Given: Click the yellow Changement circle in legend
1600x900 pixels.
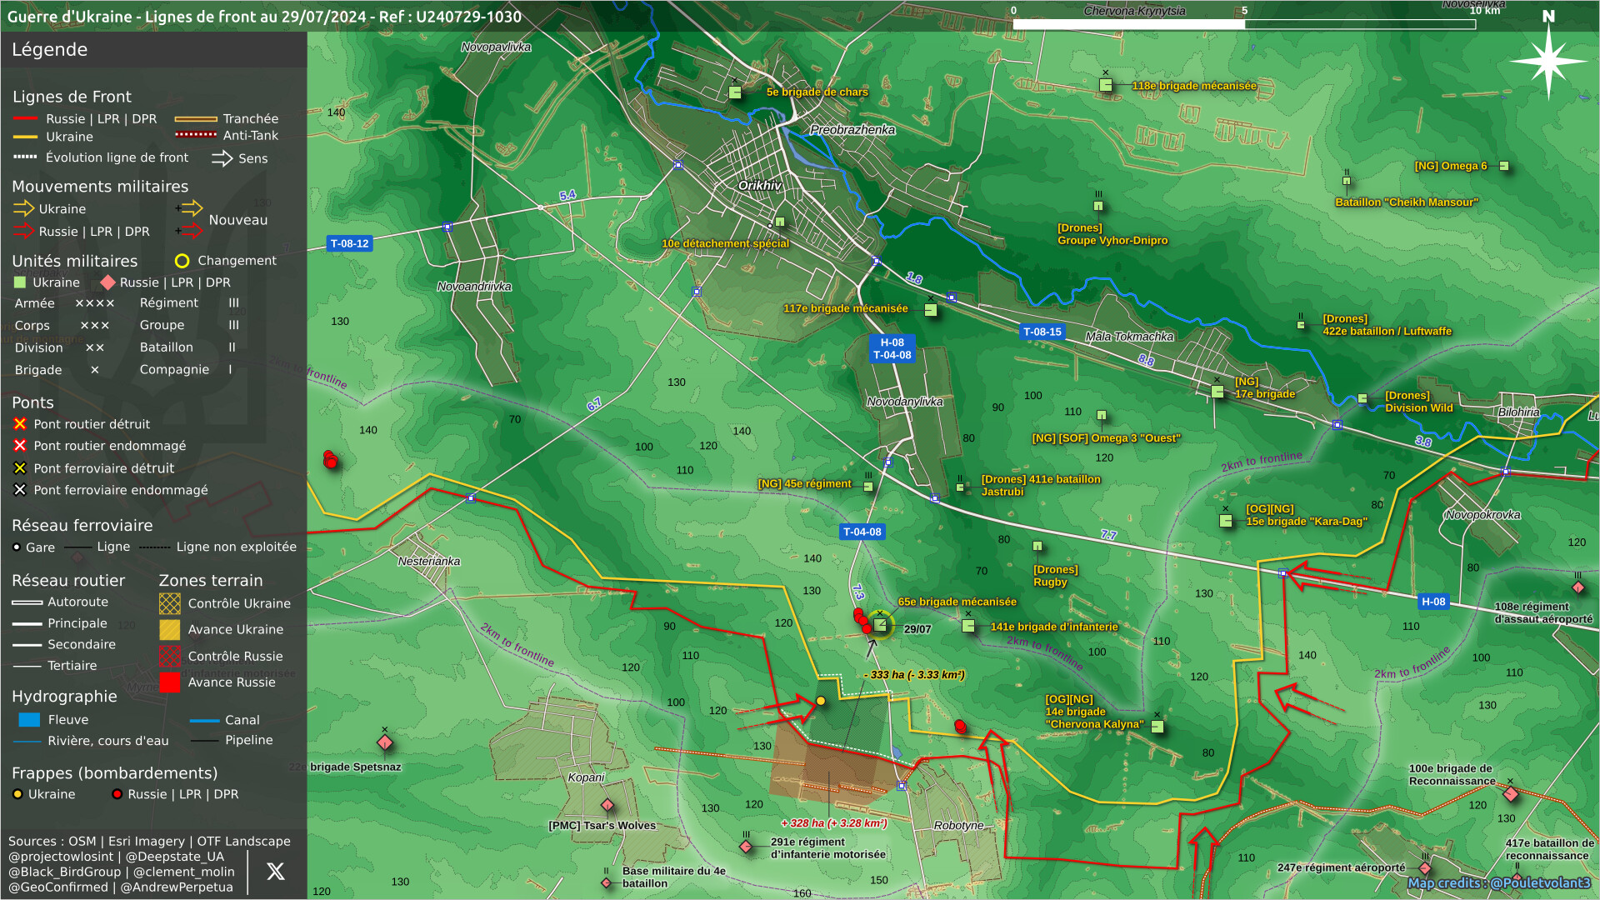Looking at the screenshot, I should pyautogui.click(x=182, y=261).
